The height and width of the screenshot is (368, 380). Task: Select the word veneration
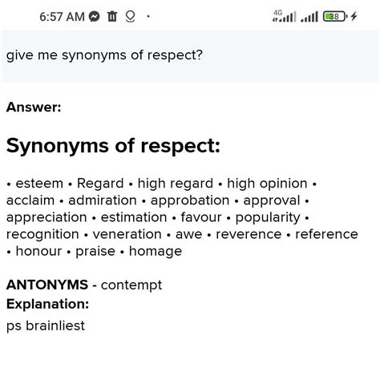[x=127, y=234]
